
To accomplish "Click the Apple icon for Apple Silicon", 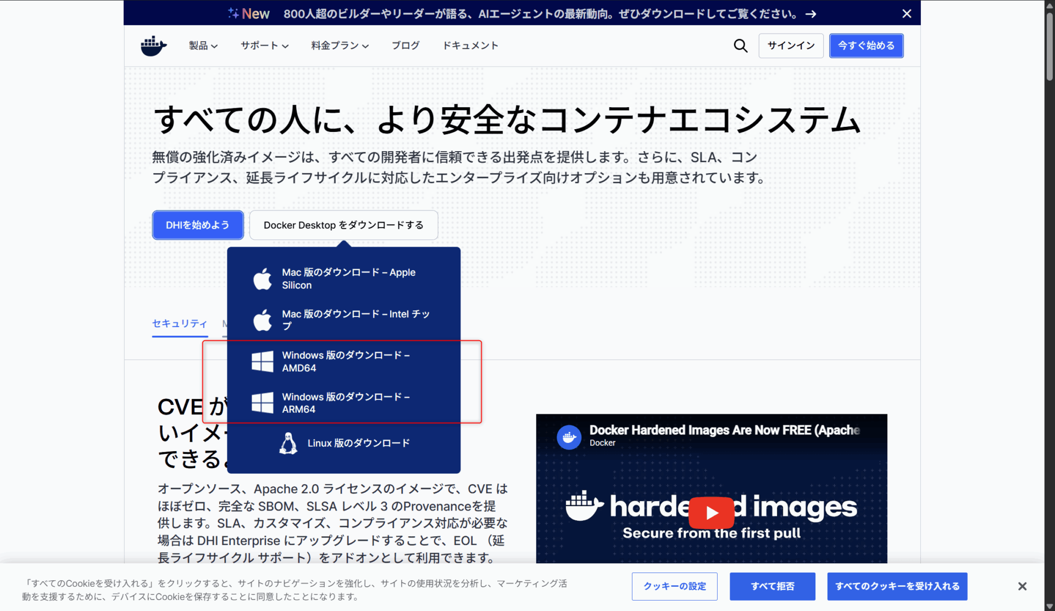I will click(x=262, y=279).
